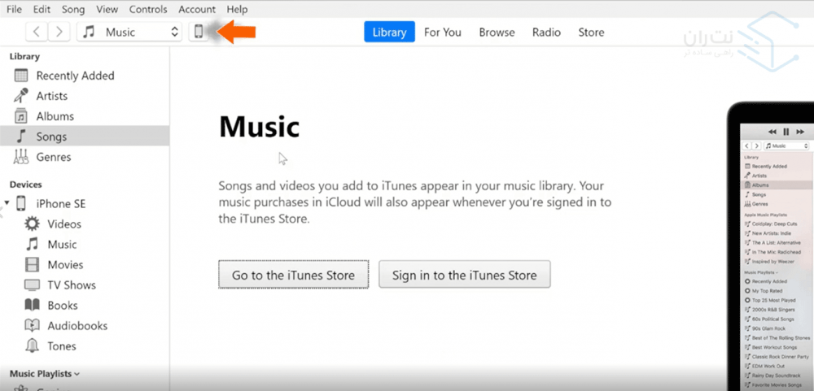
Task: Open Recently Added in Library sidebar
Action: pyautogui.click(x=75, y=76)
